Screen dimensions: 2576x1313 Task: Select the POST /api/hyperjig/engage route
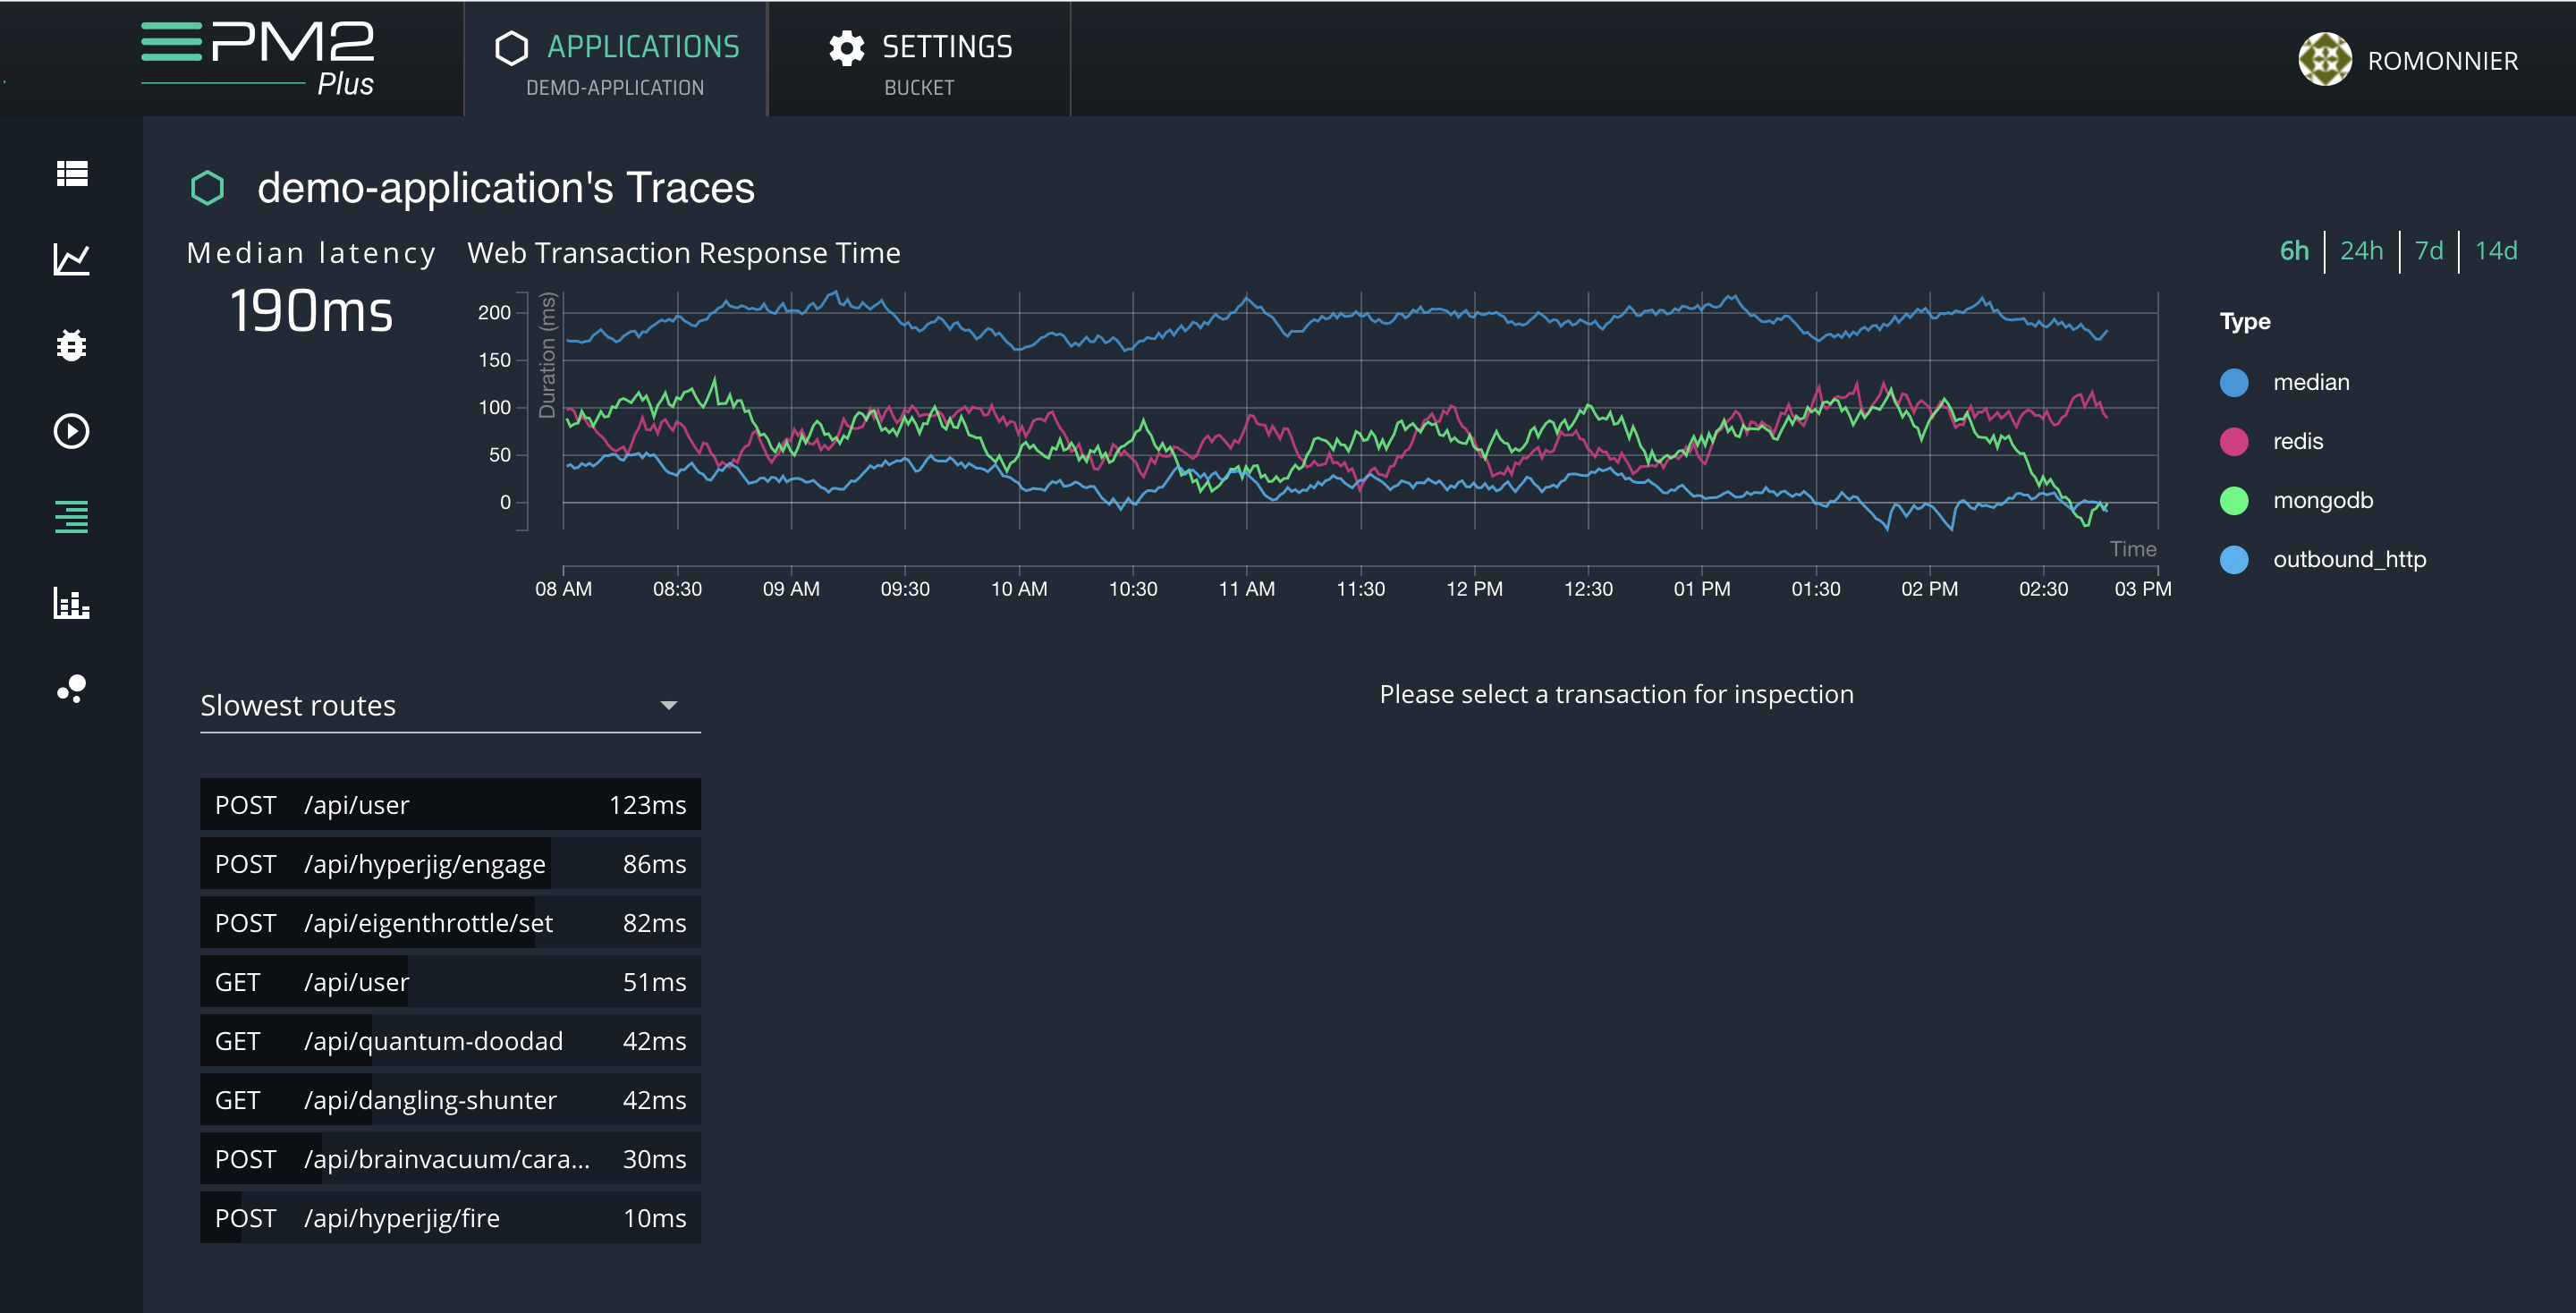tap(450, 864)
